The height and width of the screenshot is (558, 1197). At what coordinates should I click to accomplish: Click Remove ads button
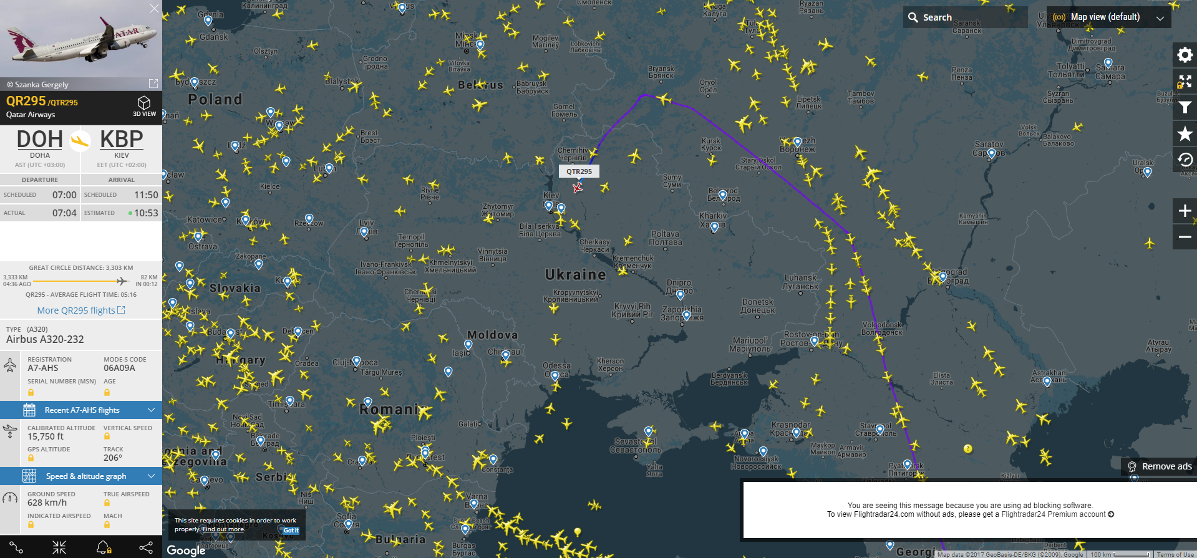click(x=1159, y=466)
